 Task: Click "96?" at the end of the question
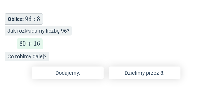tap(65, 31)
